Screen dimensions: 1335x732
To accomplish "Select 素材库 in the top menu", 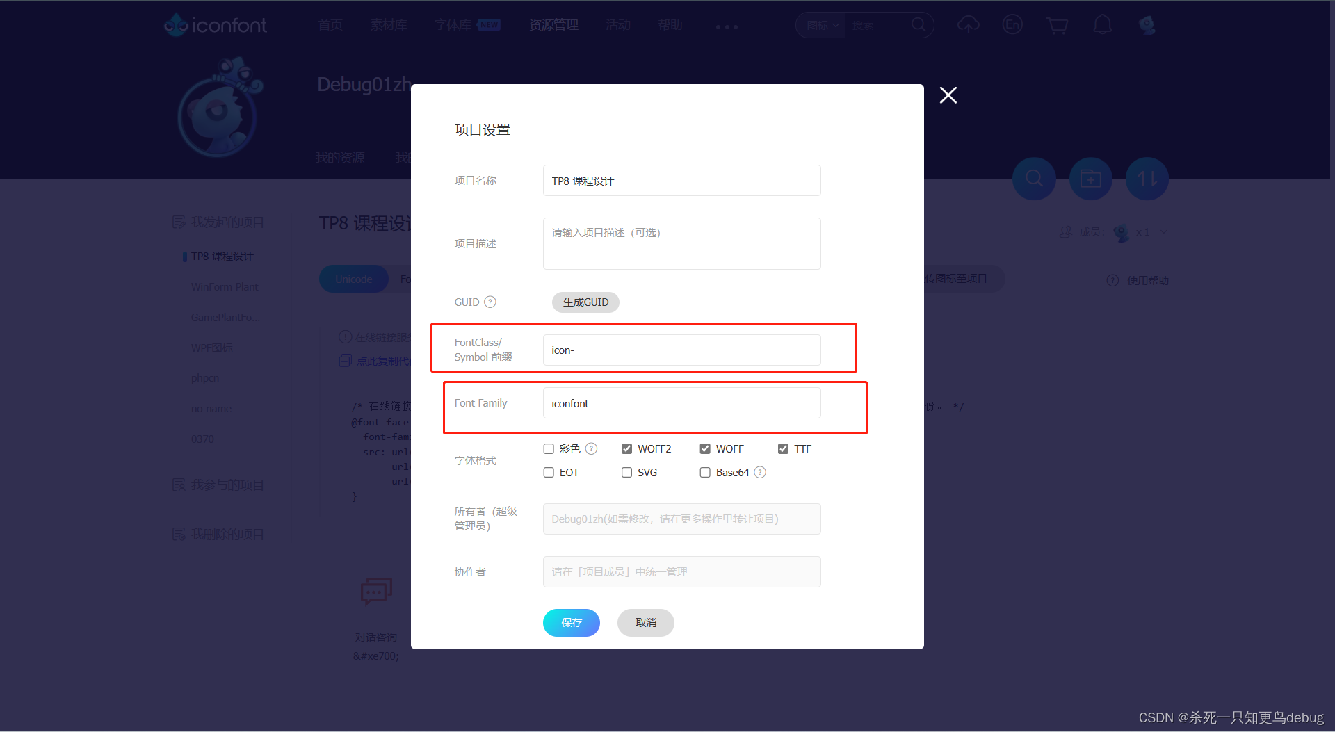I will point(388,24).
